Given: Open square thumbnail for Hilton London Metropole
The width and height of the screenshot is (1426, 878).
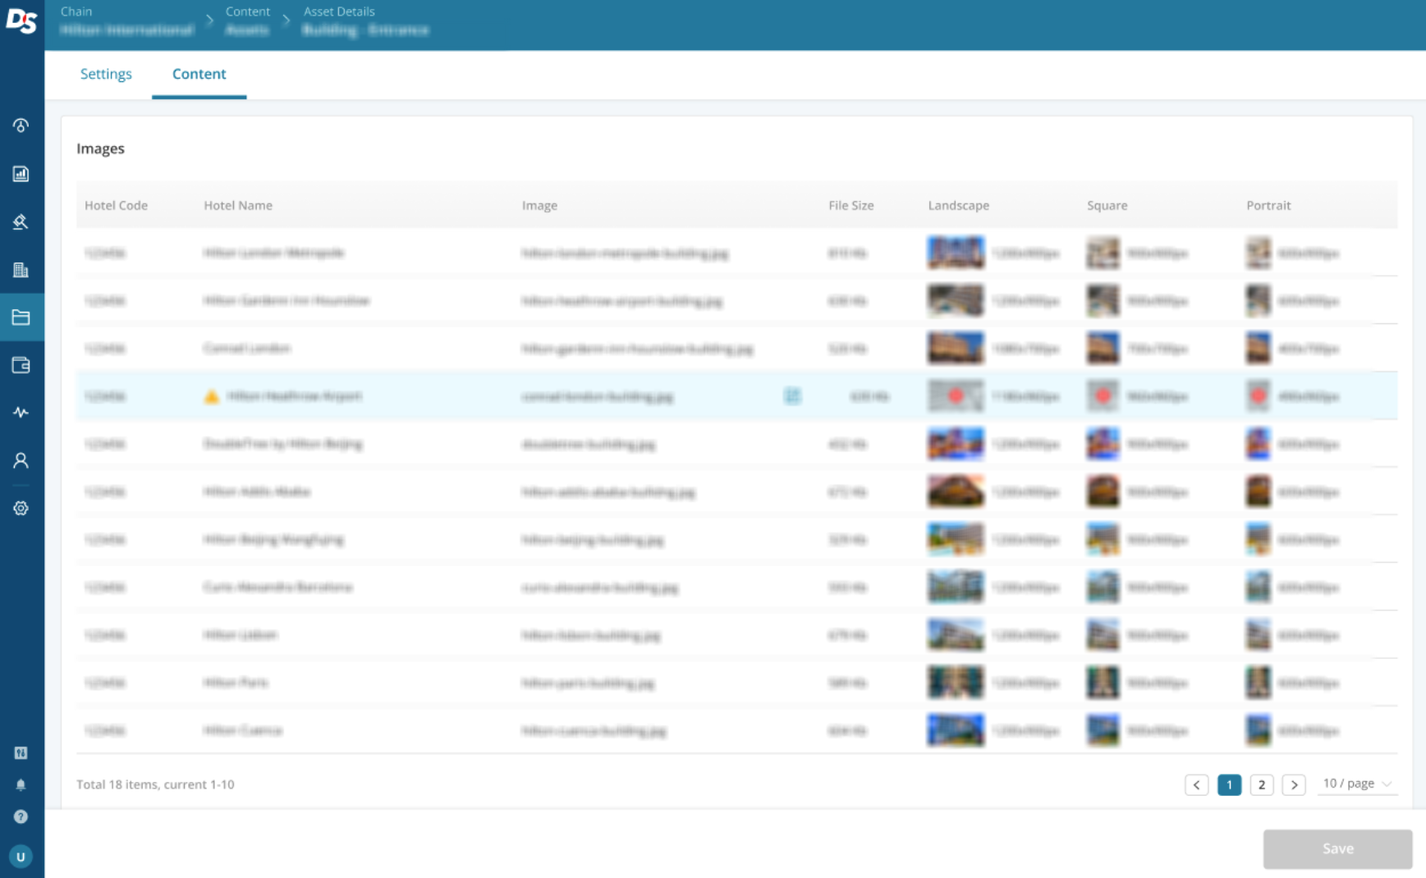Looking at the screenshot, I should (1103, 253).
